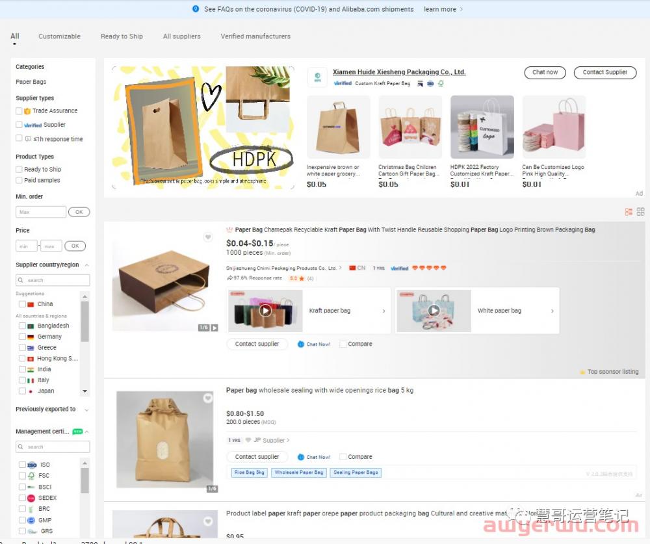
Task: Switch to the All suppliers tab
Action: 181,36
